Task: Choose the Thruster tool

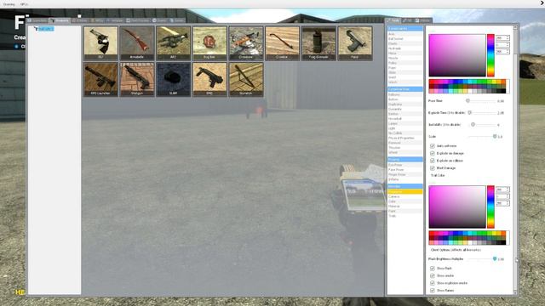Action: 405,147
